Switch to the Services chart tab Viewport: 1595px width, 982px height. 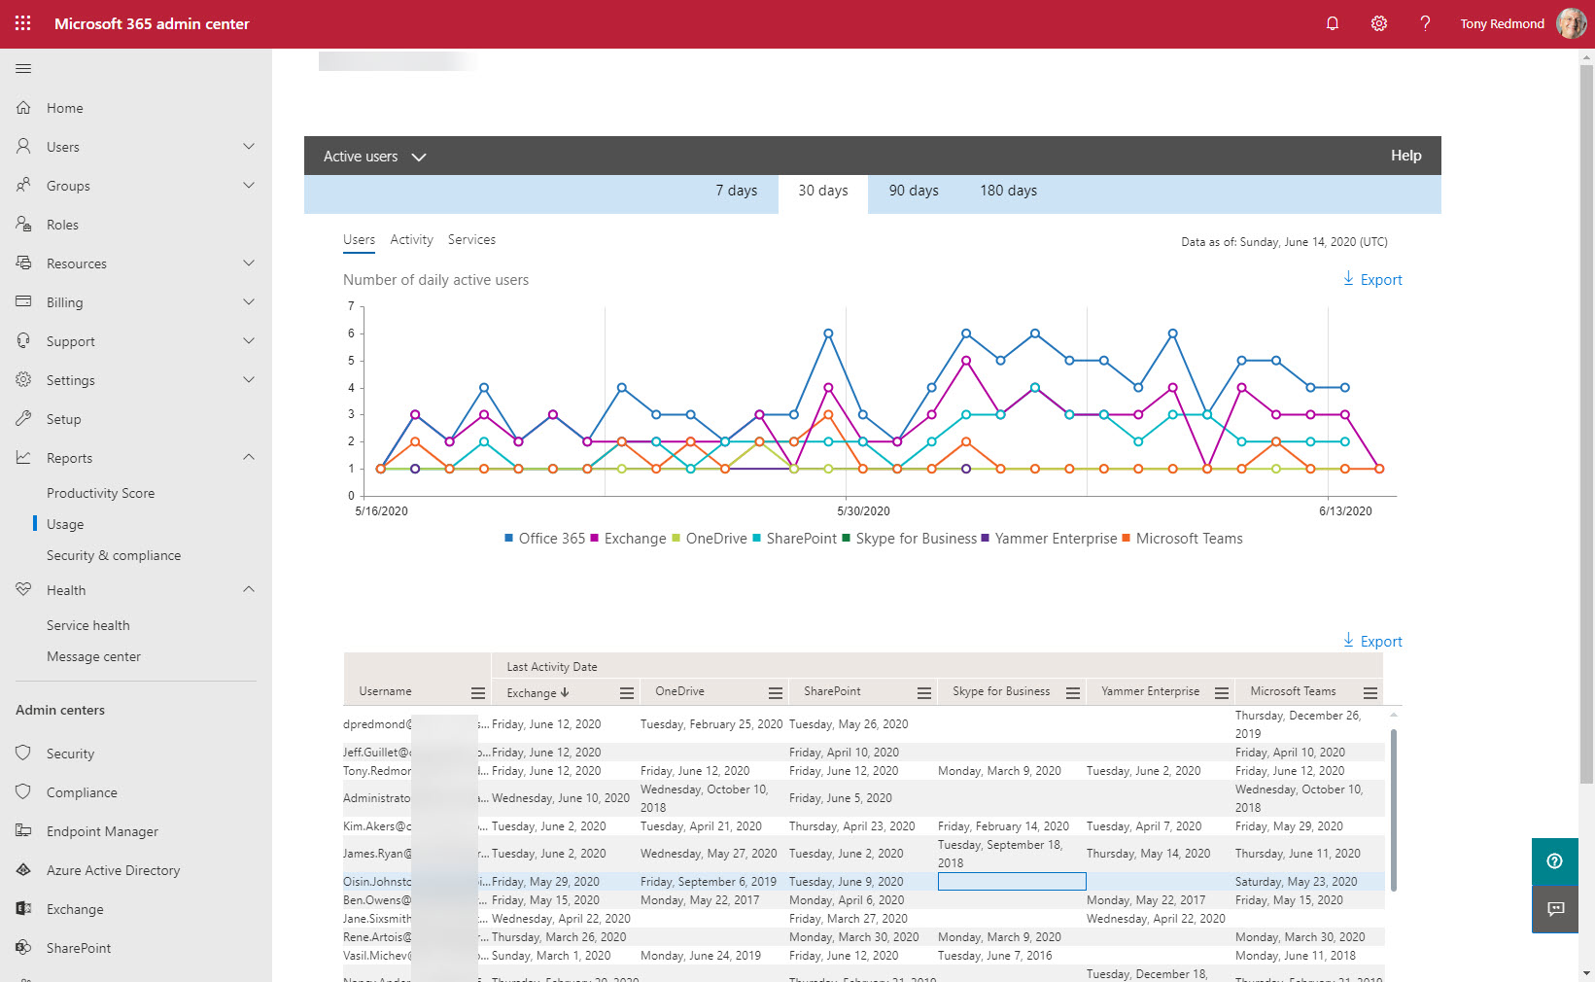471,239
